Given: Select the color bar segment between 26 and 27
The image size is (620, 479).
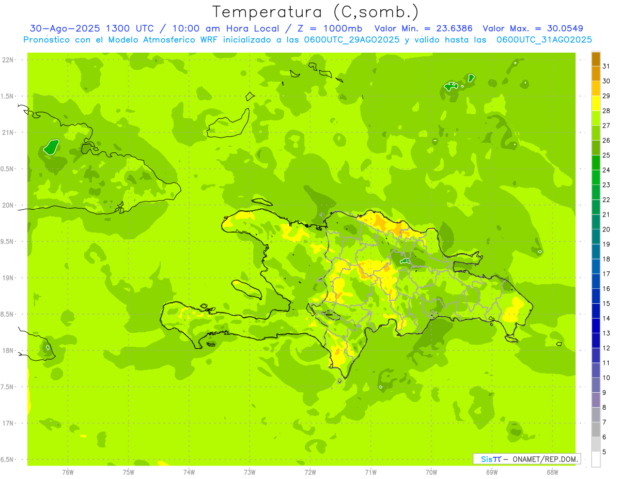Looking at the screenshot, I should coord(596,133).
